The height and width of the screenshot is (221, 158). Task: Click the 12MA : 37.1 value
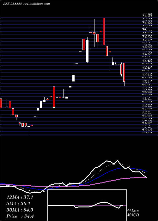tap(20, 197)
